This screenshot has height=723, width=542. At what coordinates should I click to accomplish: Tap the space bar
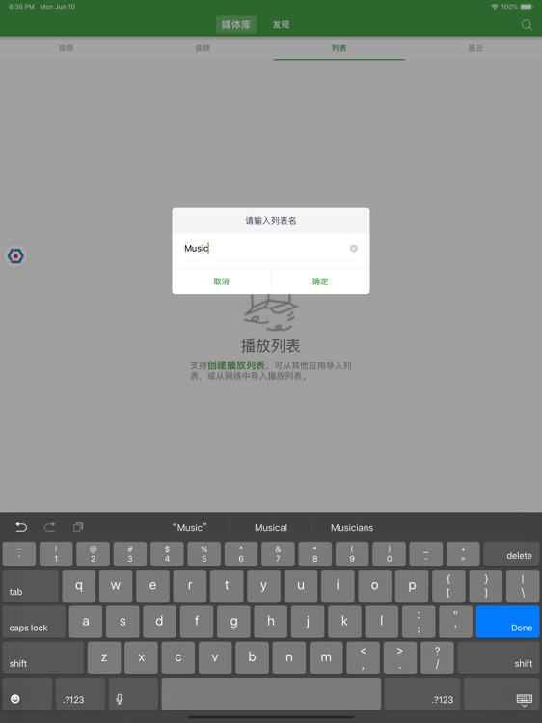(271, 693)
